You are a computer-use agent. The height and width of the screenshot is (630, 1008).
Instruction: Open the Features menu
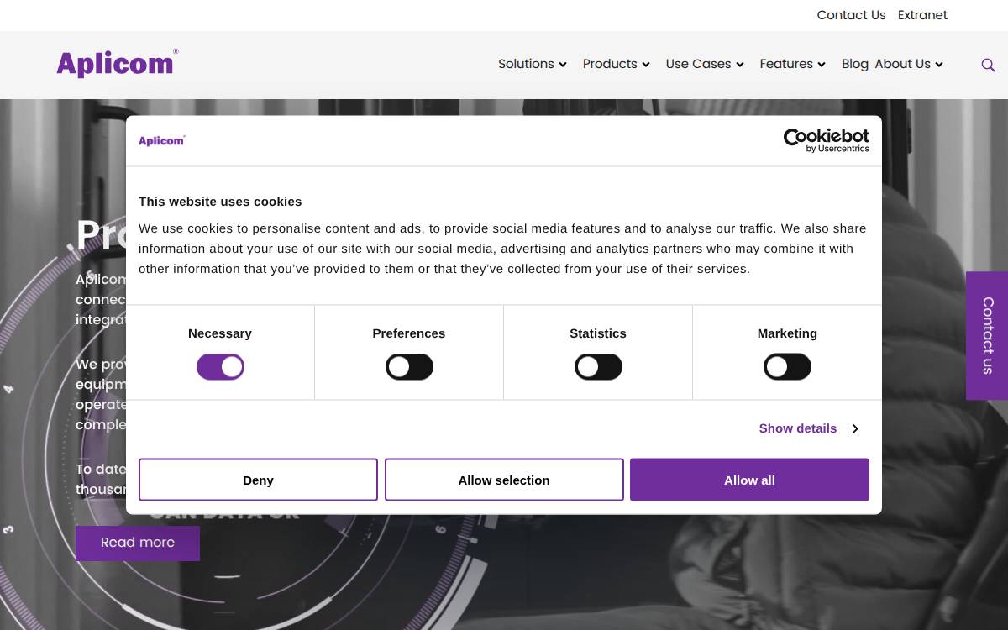786,64
